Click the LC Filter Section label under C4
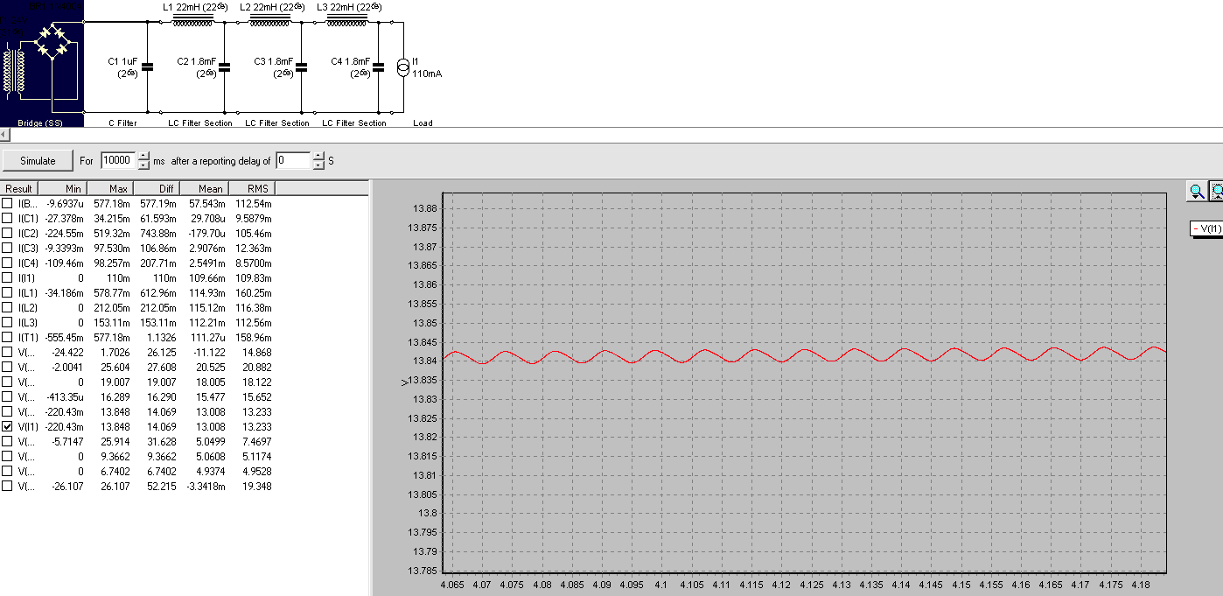 (354, 123)
